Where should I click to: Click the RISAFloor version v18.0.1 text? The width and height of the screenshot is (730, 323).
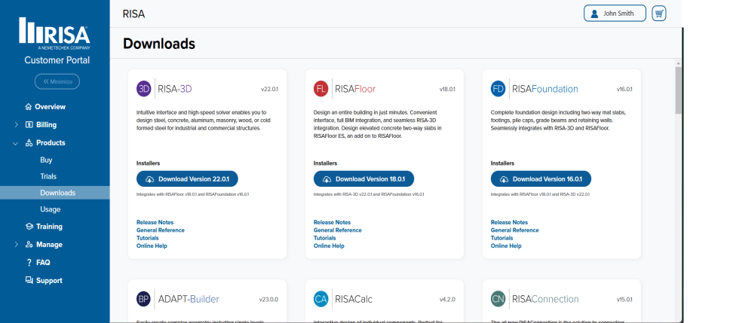447,90
